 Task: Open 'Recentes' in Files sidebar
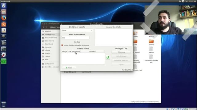click(x=48, y=31)
